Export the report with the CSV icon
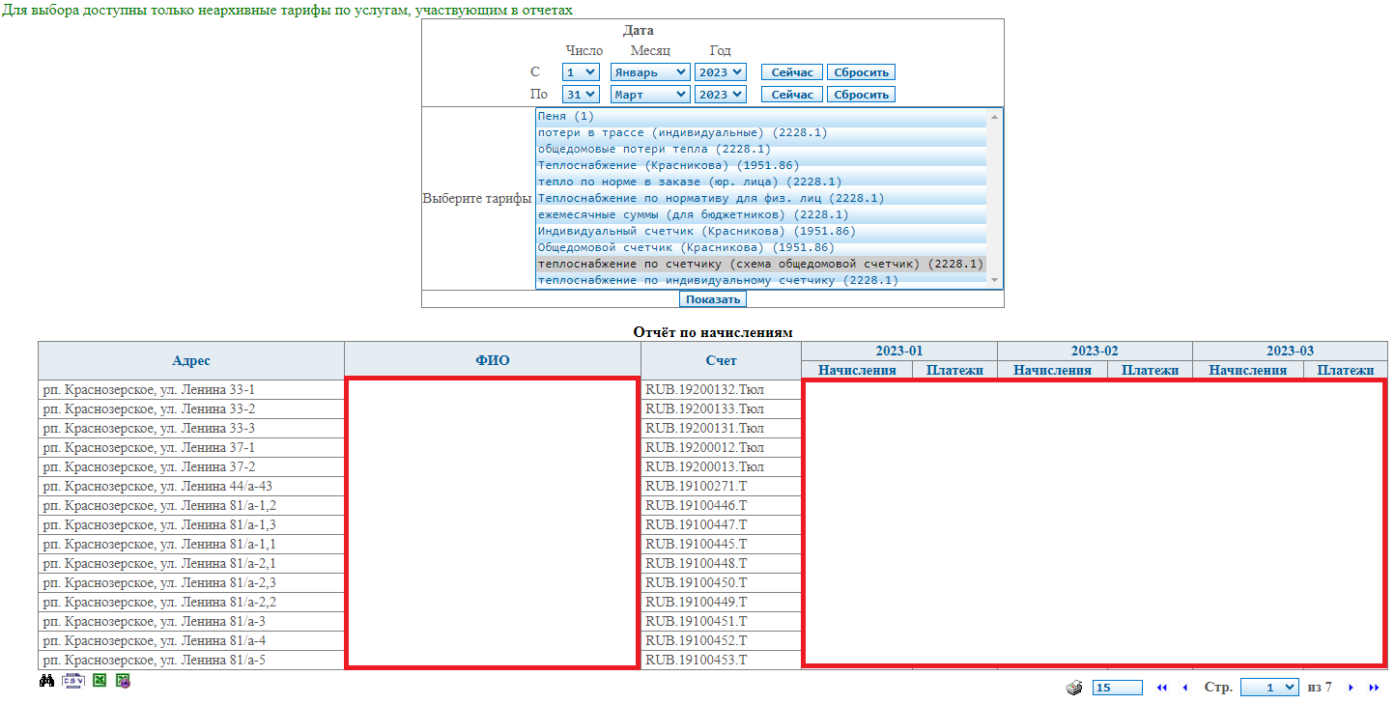This screenshot has height=704, width=1395. tap(73, 681)
